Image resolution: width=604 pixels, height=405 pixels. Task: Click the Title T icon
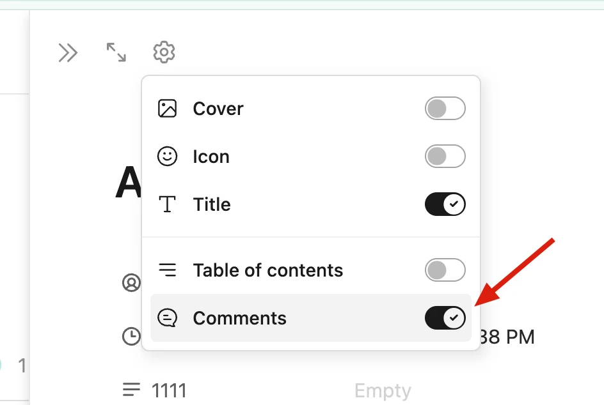(167, 204)
